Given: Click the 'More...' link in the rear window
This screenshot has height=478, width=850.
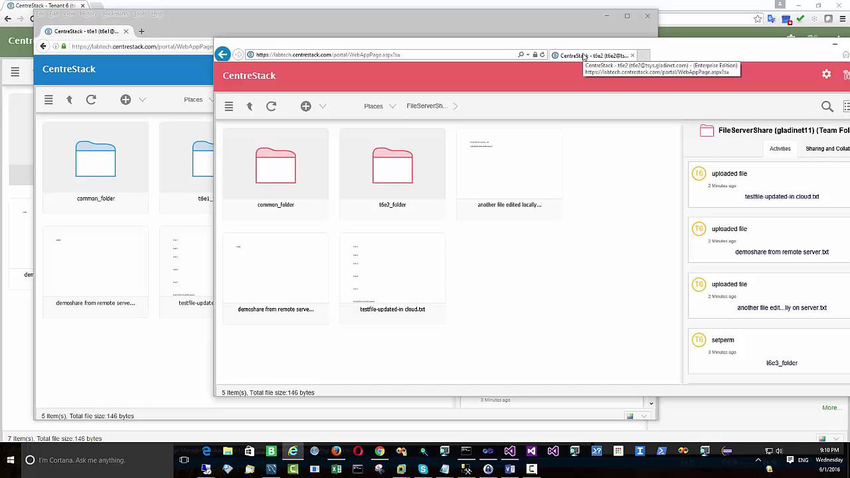Looking at the screenshot, I should [830, 408].
